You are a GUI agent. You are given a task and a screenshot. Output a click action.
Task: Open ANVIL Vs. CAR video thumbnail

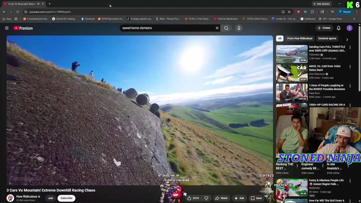292,73
